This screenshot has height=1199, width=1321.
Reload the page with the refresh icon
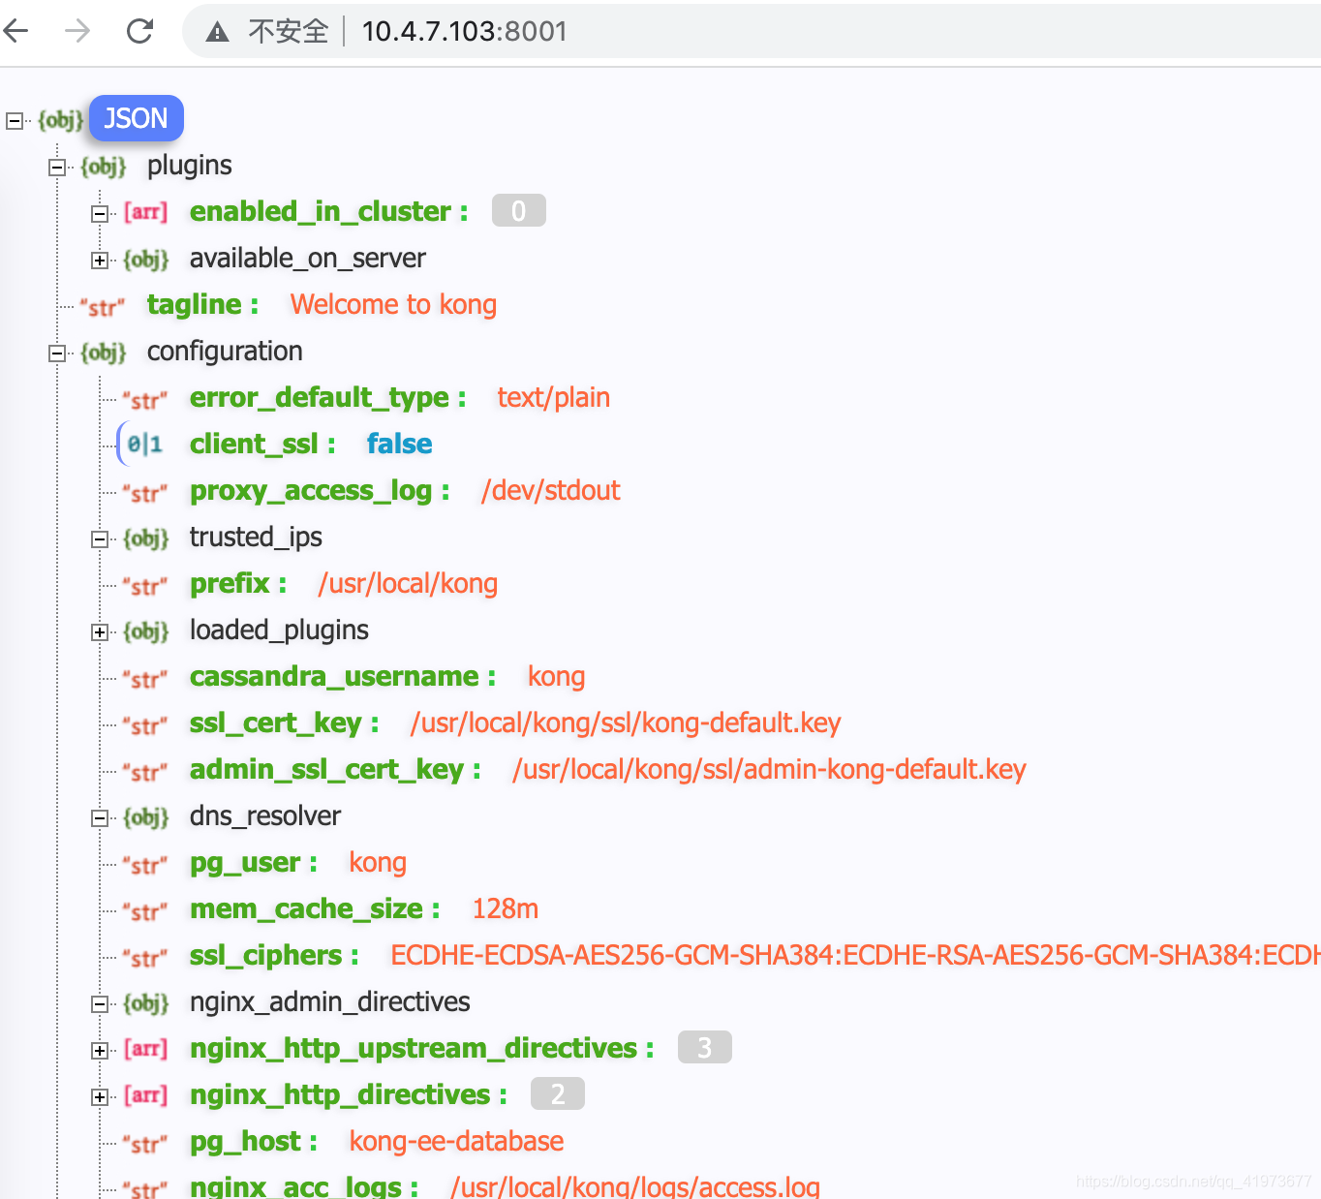point(140,31)
